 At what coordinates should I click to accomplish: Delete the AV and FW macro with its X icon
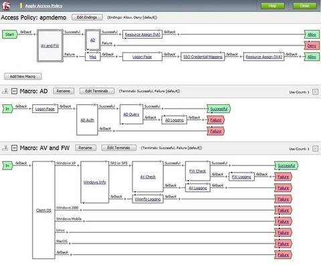point(315,149)
